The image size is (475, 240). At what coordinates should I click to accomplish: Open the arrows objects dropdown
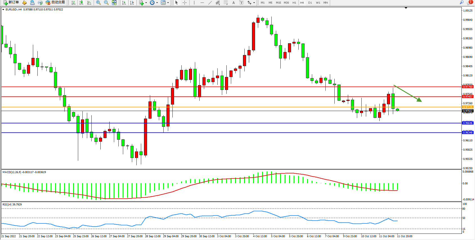click(254, 3)
